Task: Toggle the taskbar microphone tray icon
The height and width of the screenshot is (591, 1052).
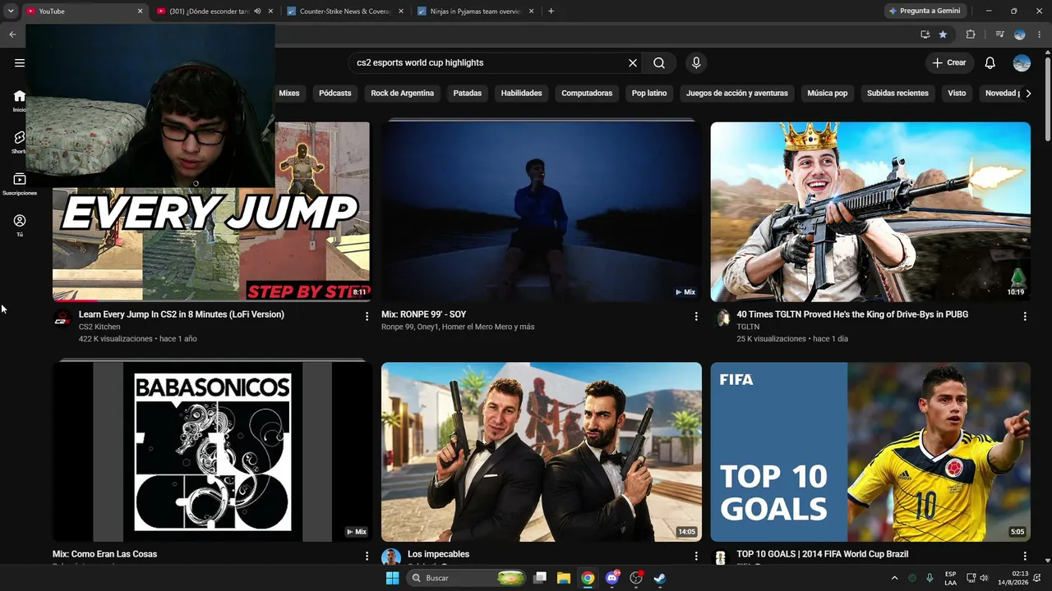Action: pos(930,578)
